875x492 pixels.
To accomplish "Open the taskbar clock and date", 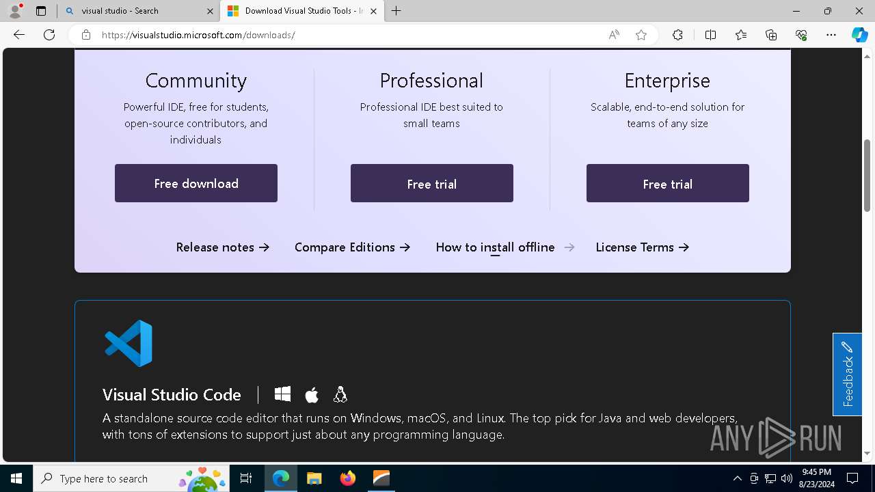I will (816, 478).
